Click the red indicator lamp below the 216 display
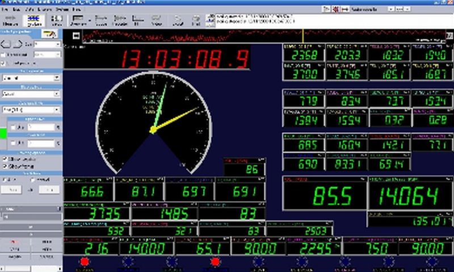Viewport: 454px width, 272px height. tap(85, 262)
